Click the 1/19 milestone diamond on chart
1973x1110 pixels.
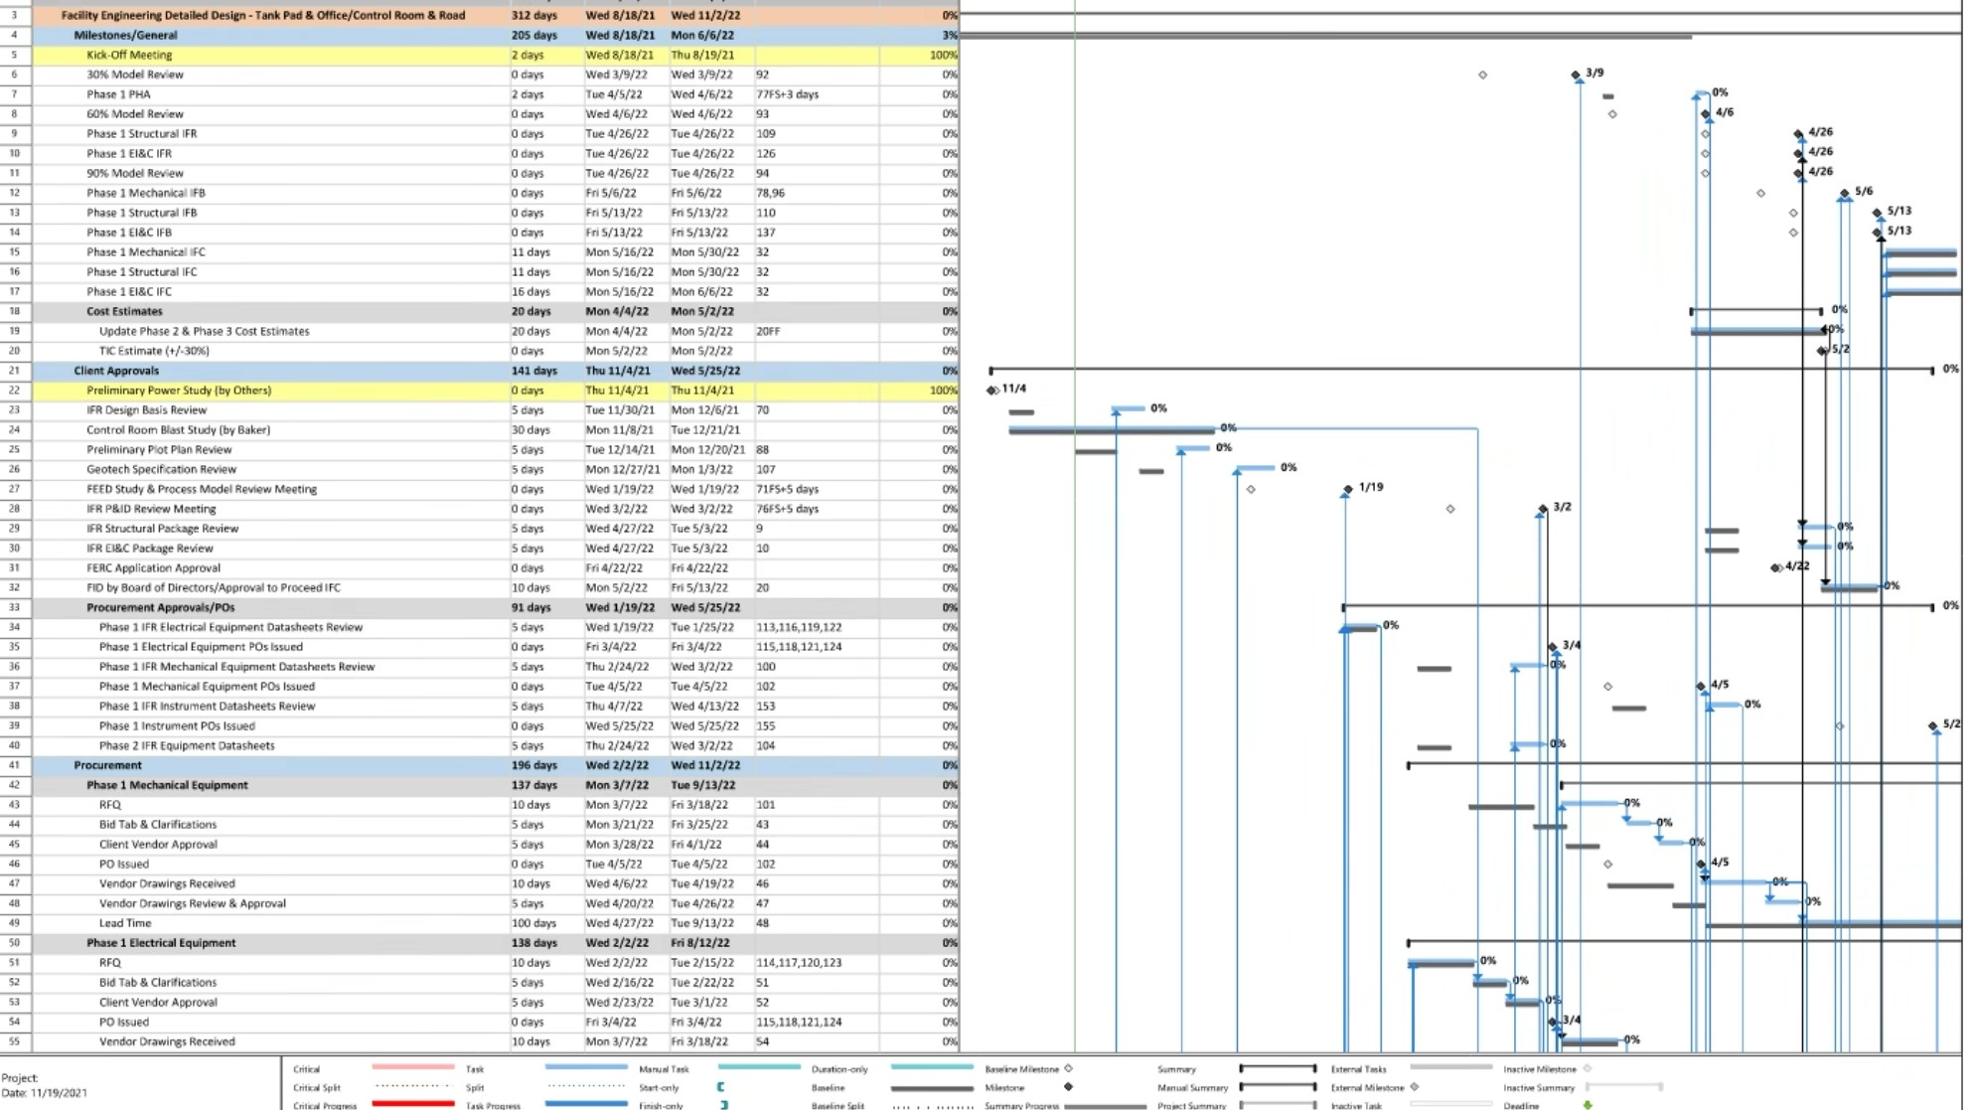(x=1347, y=489)
